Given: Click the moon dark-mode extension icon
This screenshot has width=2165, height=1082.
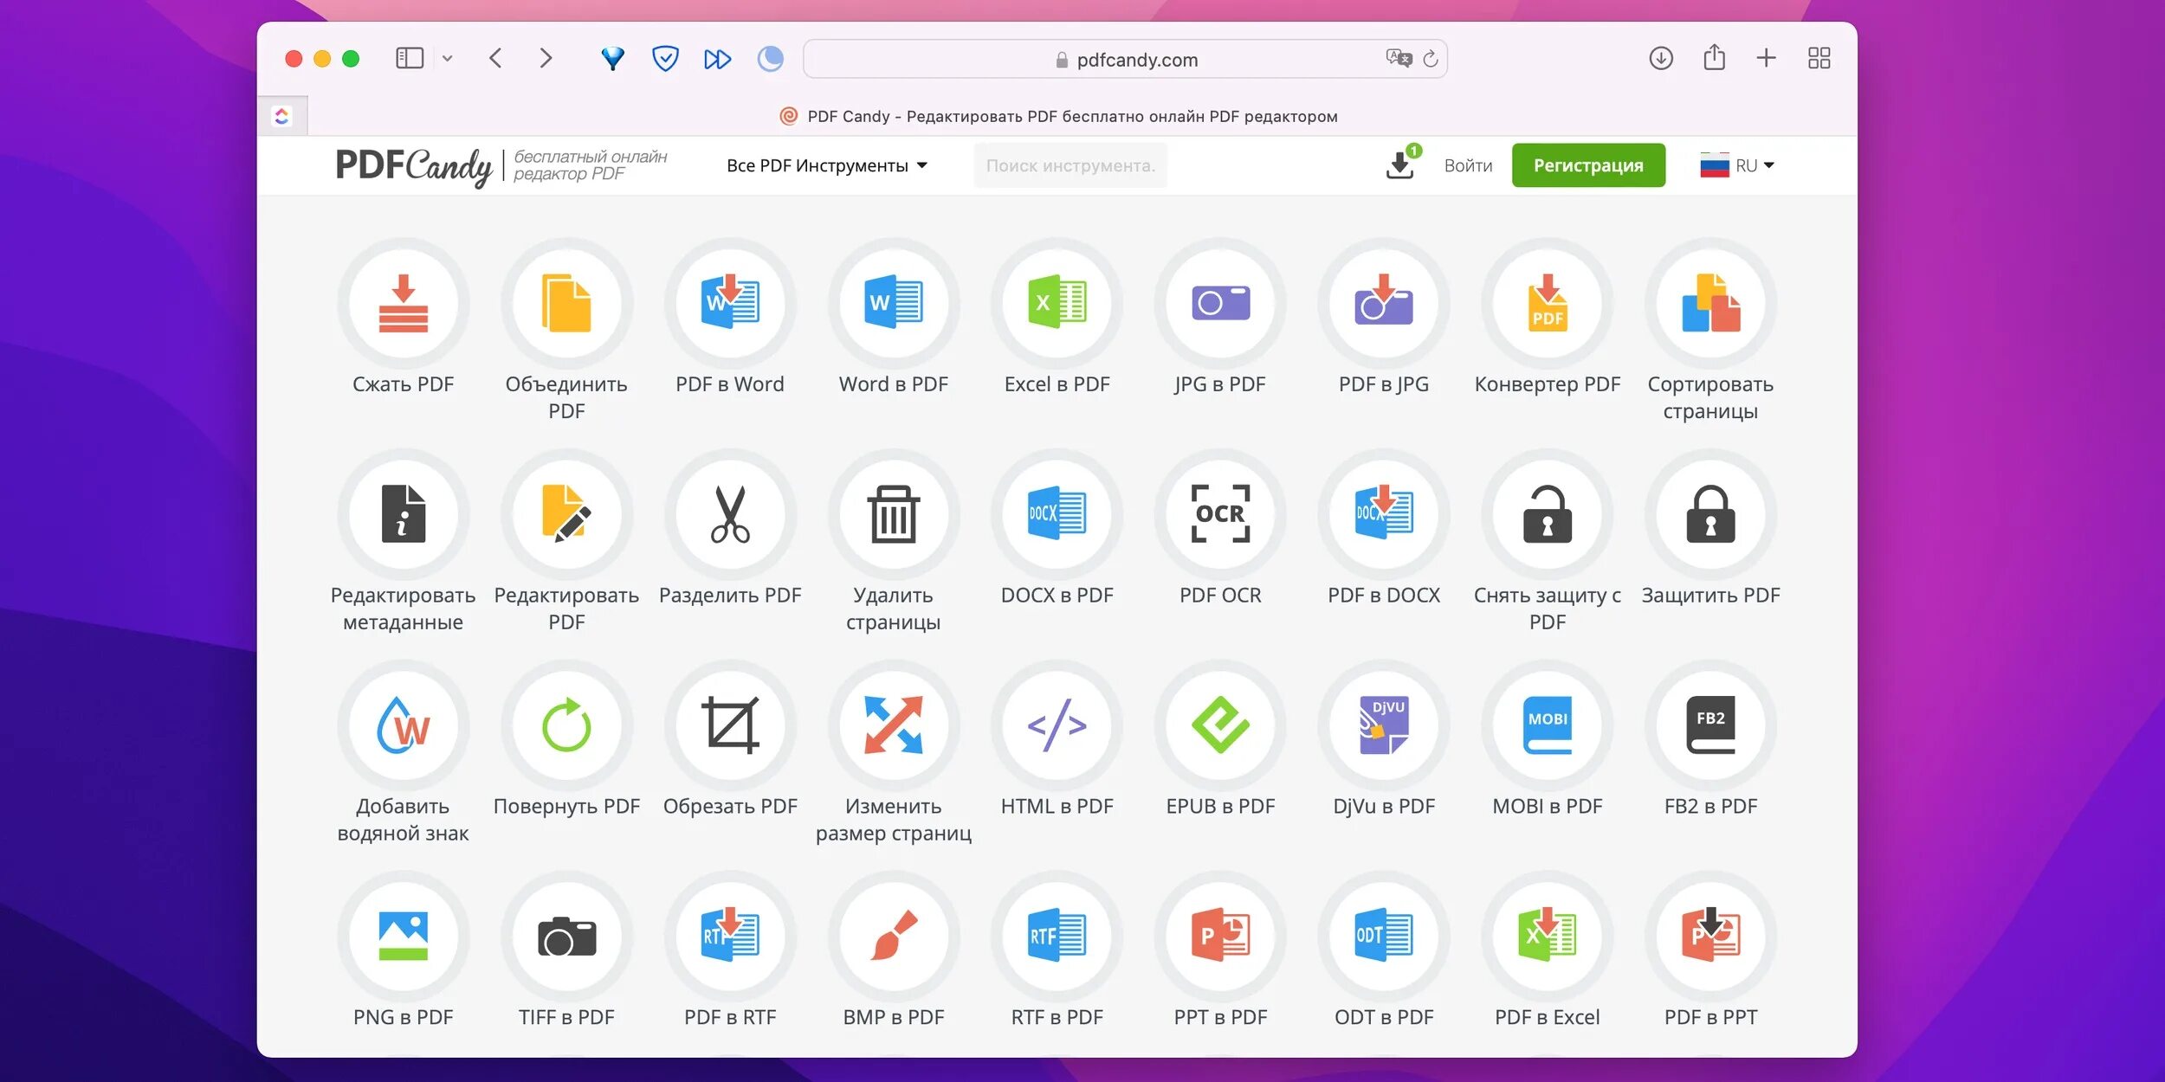Looking at the screenshot, I should click(x=770, y=59).
